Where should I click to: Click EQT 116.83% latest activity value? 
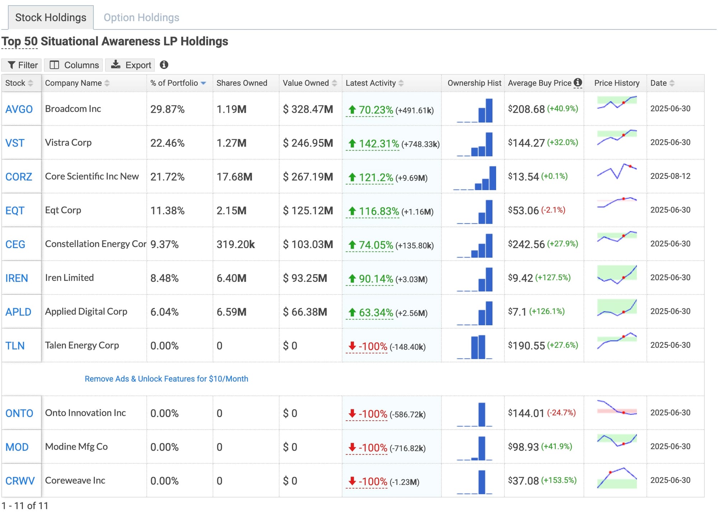(x=379, y=211)
